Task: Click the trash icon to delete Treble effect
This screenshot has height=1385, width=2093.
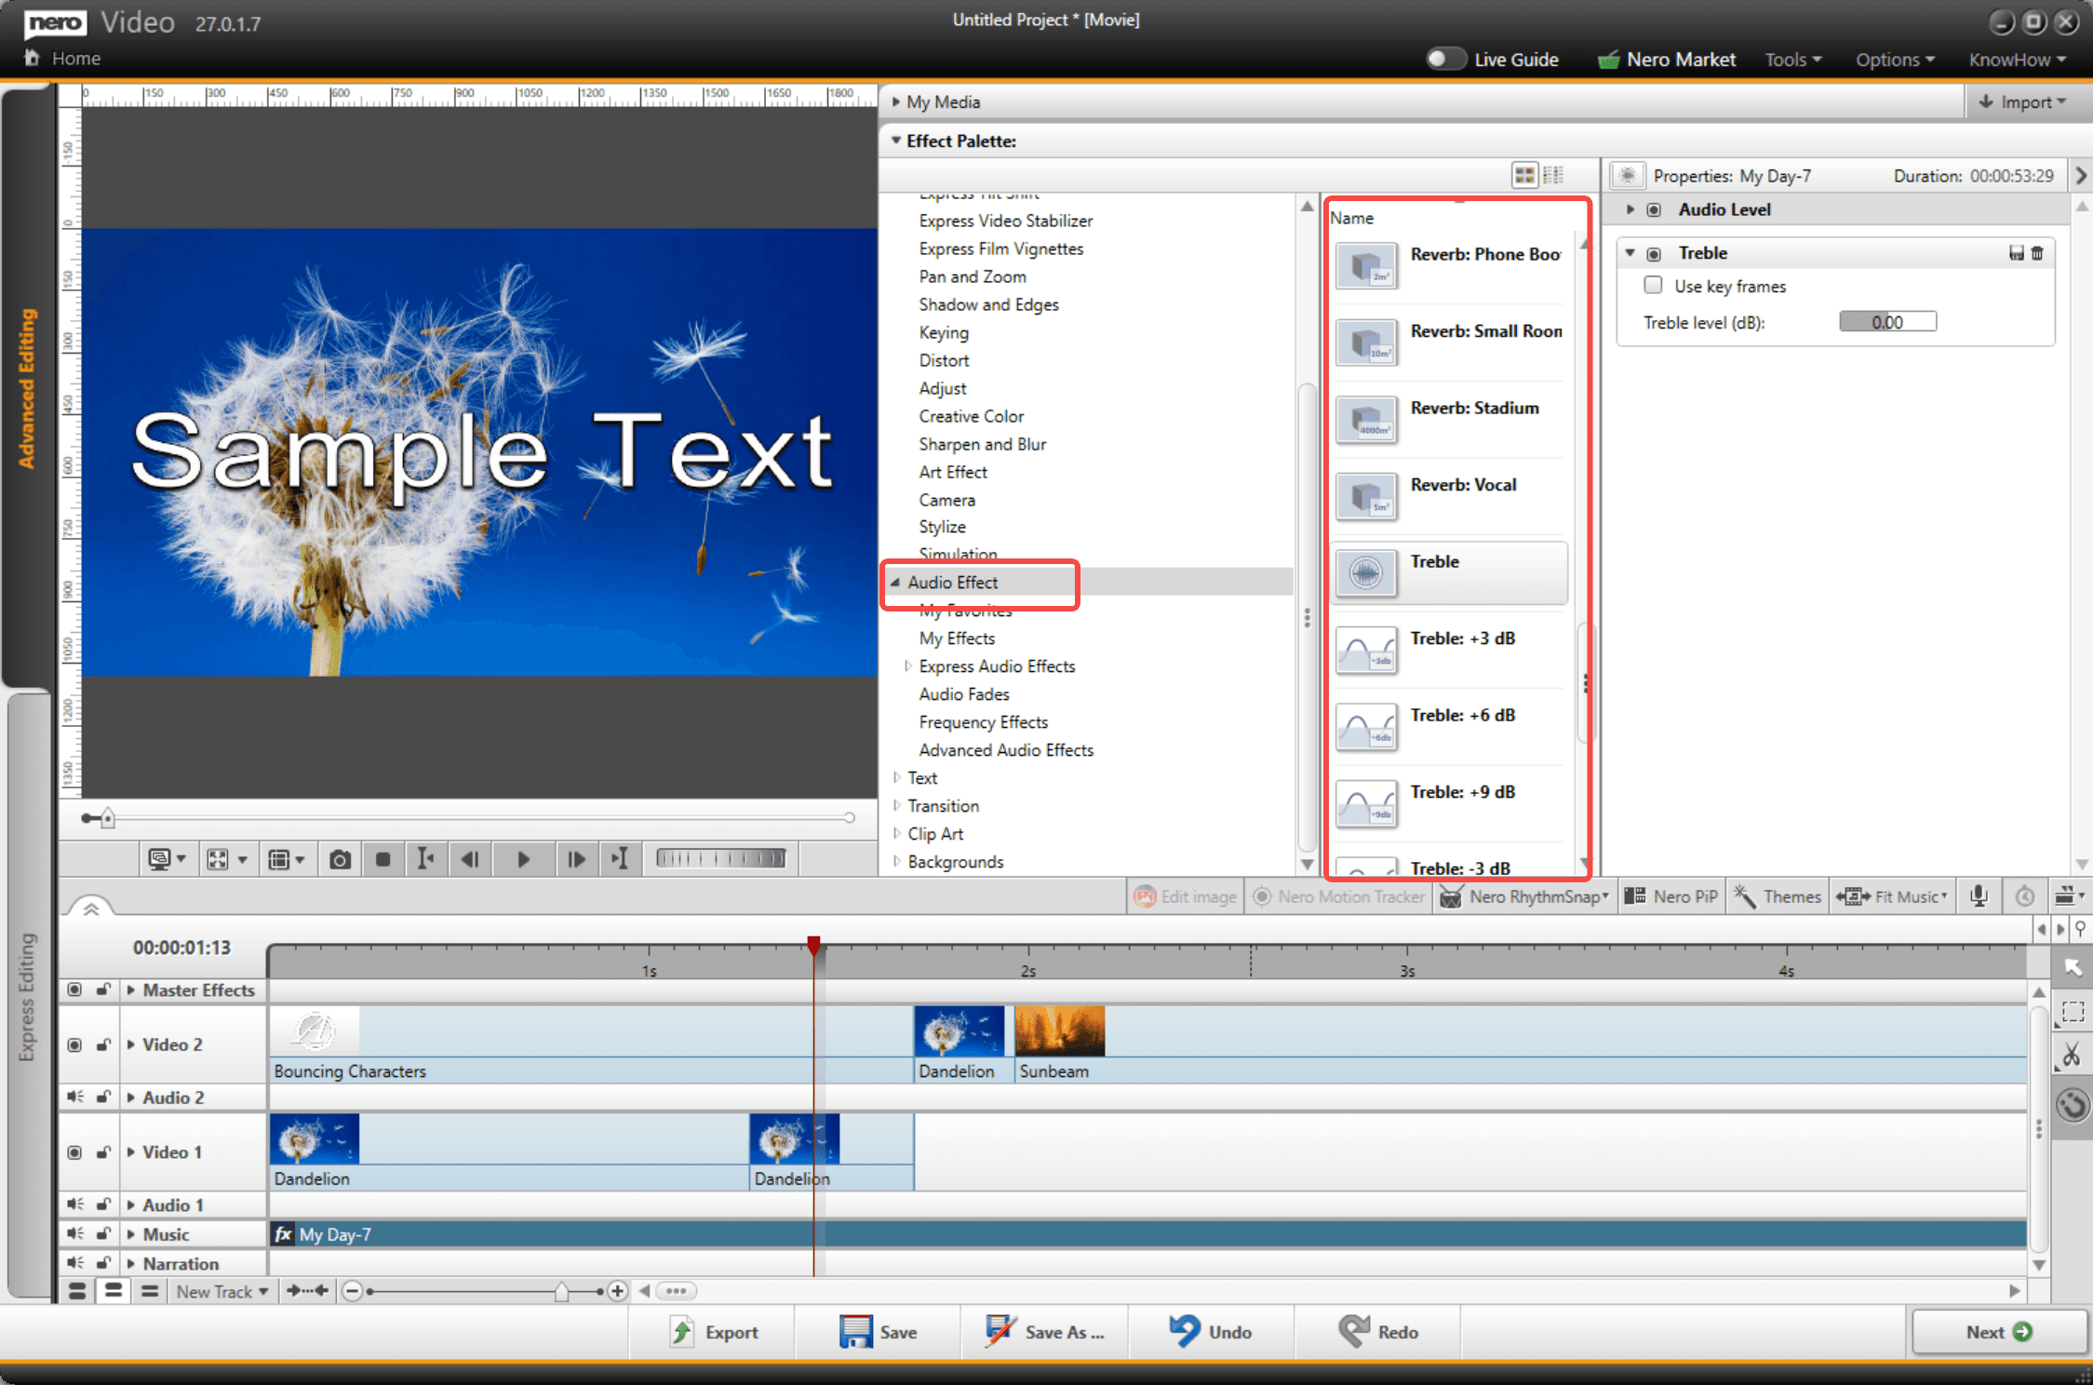Action: pos(2037,253)
